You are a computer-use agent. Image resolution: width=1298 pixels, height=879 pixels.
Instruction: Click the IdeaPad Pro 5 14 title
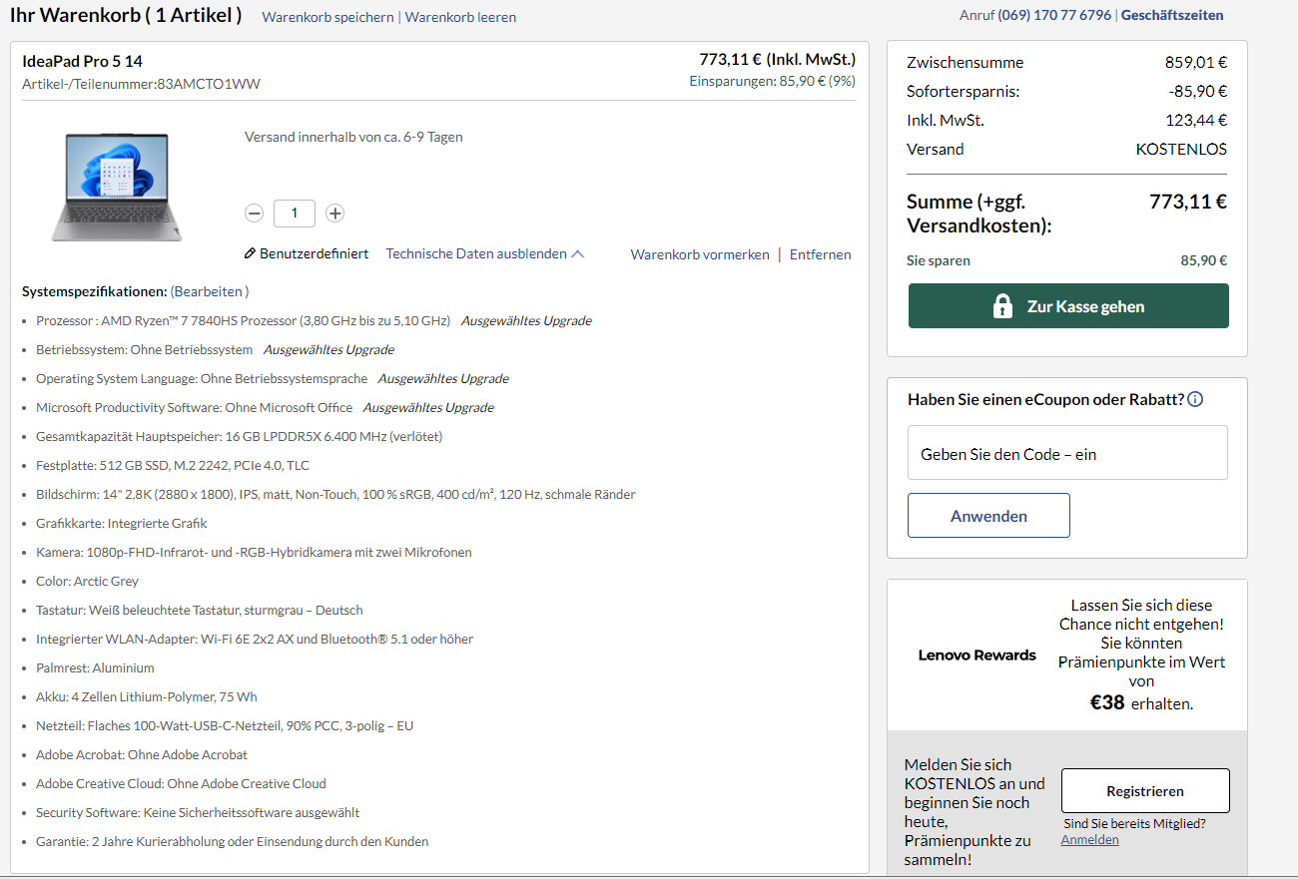(x=82, y=61)
